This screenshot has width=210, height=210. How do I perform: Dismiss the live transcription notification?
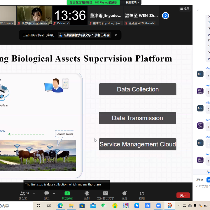click(116, 35)
